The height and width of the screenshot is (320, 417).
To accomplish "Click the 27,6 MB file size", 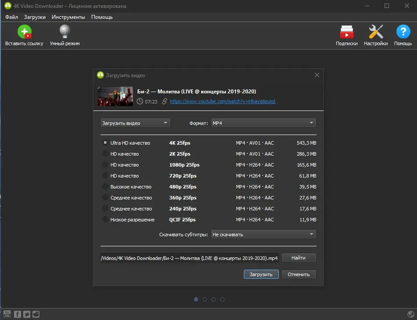I will coord(308,198).
